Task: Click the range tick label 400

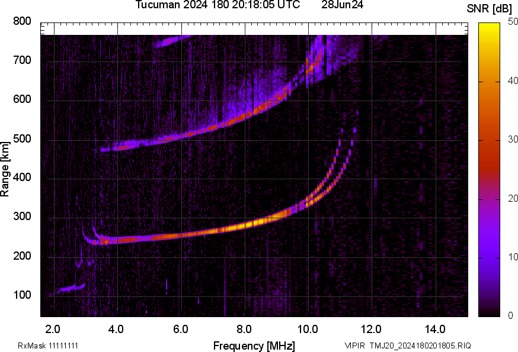Action: (x=22, y=177)
